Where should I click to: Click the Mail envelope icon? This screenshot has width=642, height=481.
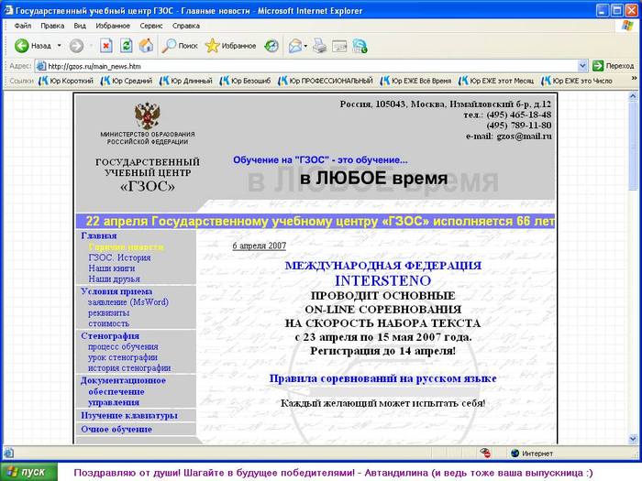click(x=294, y=46)
